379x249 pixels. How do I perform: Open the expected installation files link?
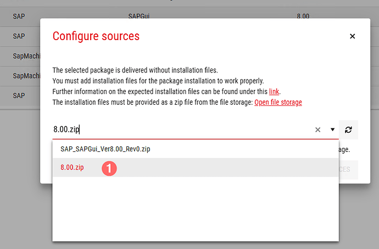coord(274,92)
